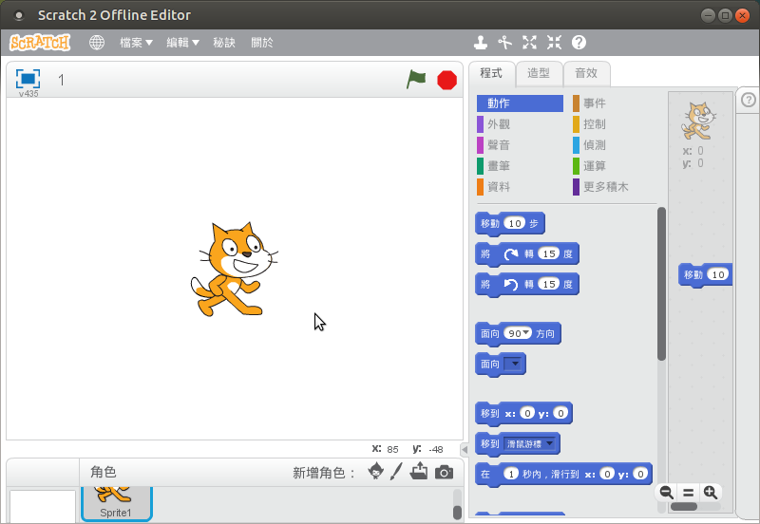Image resolution: width=760 pixels, height=524 pixels.
Task: Click the red stop sign button
Action: tap(446, 80)
